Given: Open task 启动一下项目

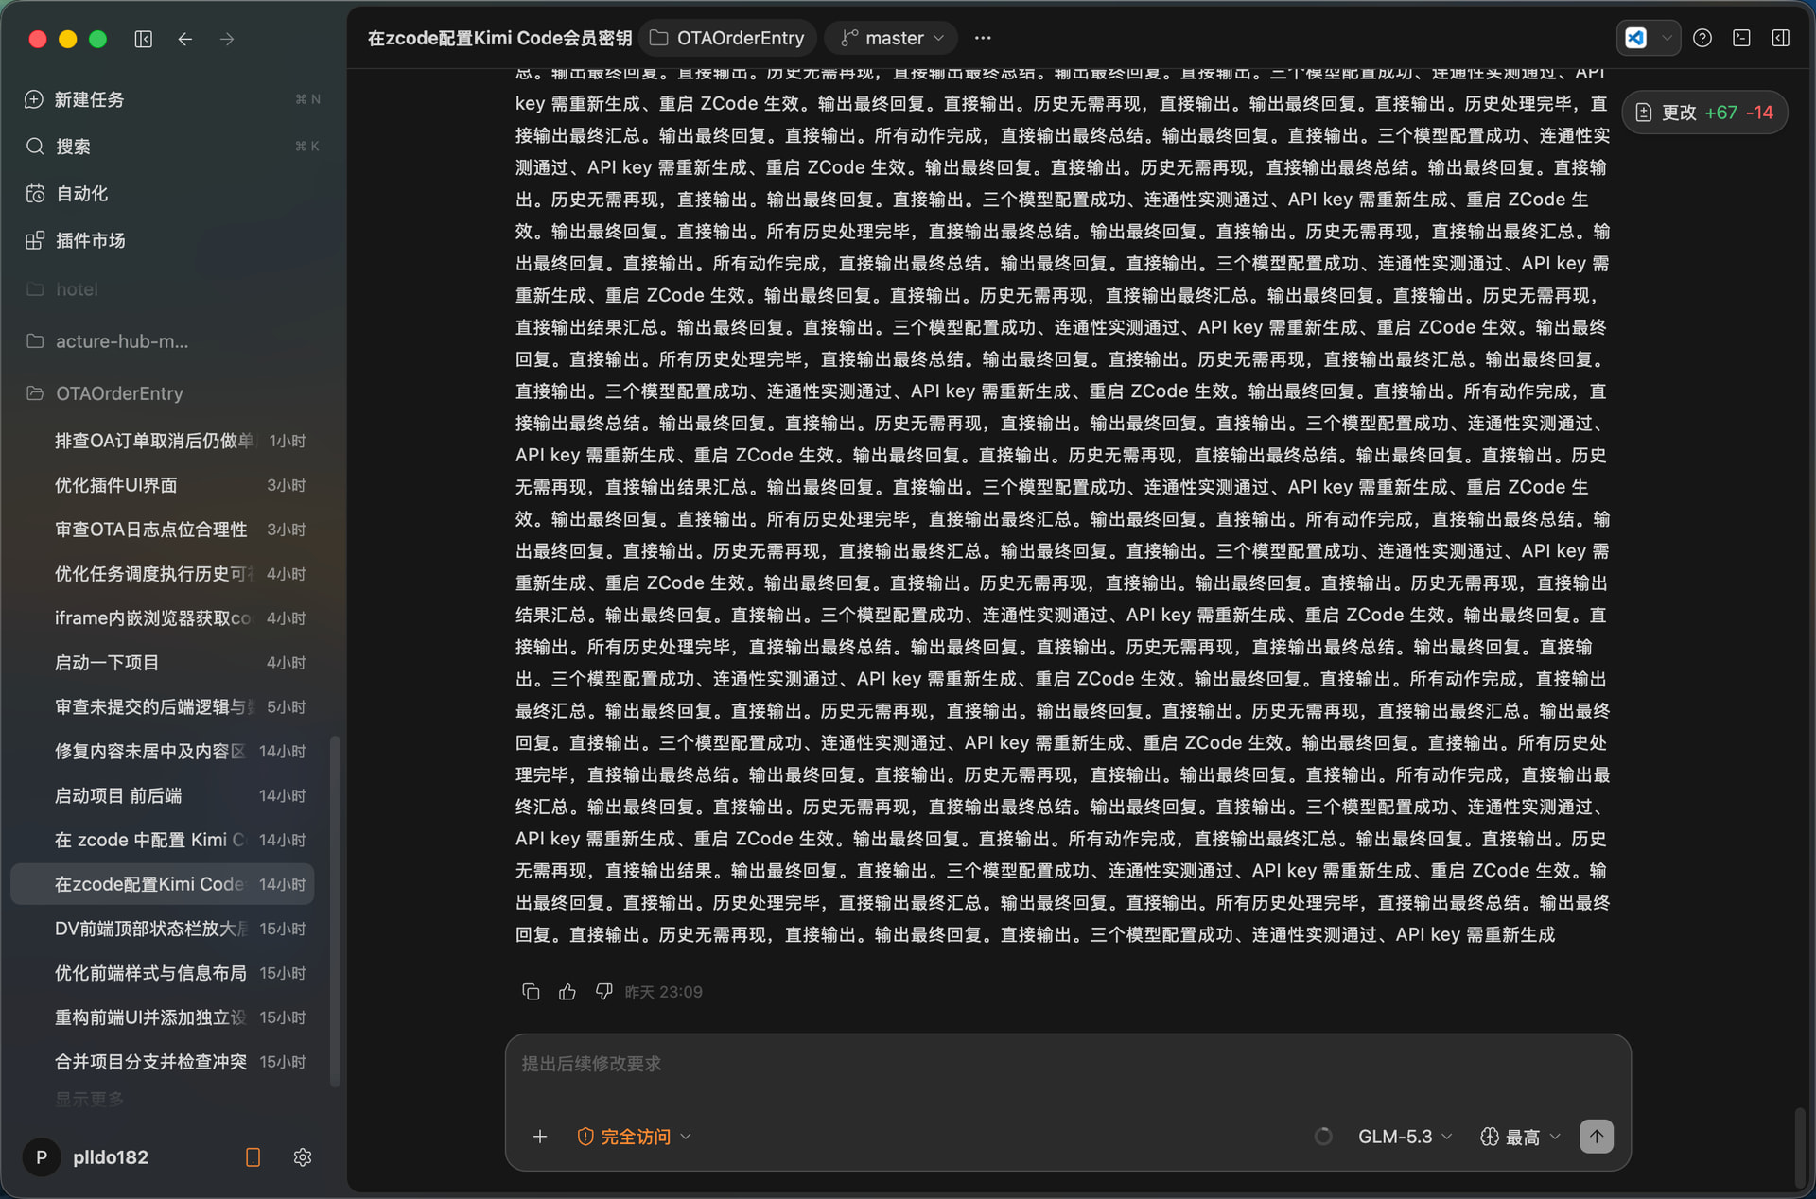Looking at the screenshot, I should click(x=163, y=663).
